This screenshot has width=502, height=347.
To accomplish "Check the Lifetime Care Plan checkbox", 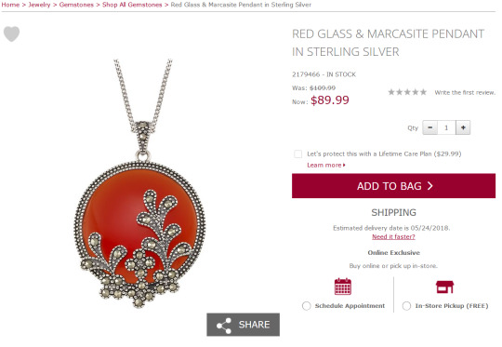I will (297, 154).
